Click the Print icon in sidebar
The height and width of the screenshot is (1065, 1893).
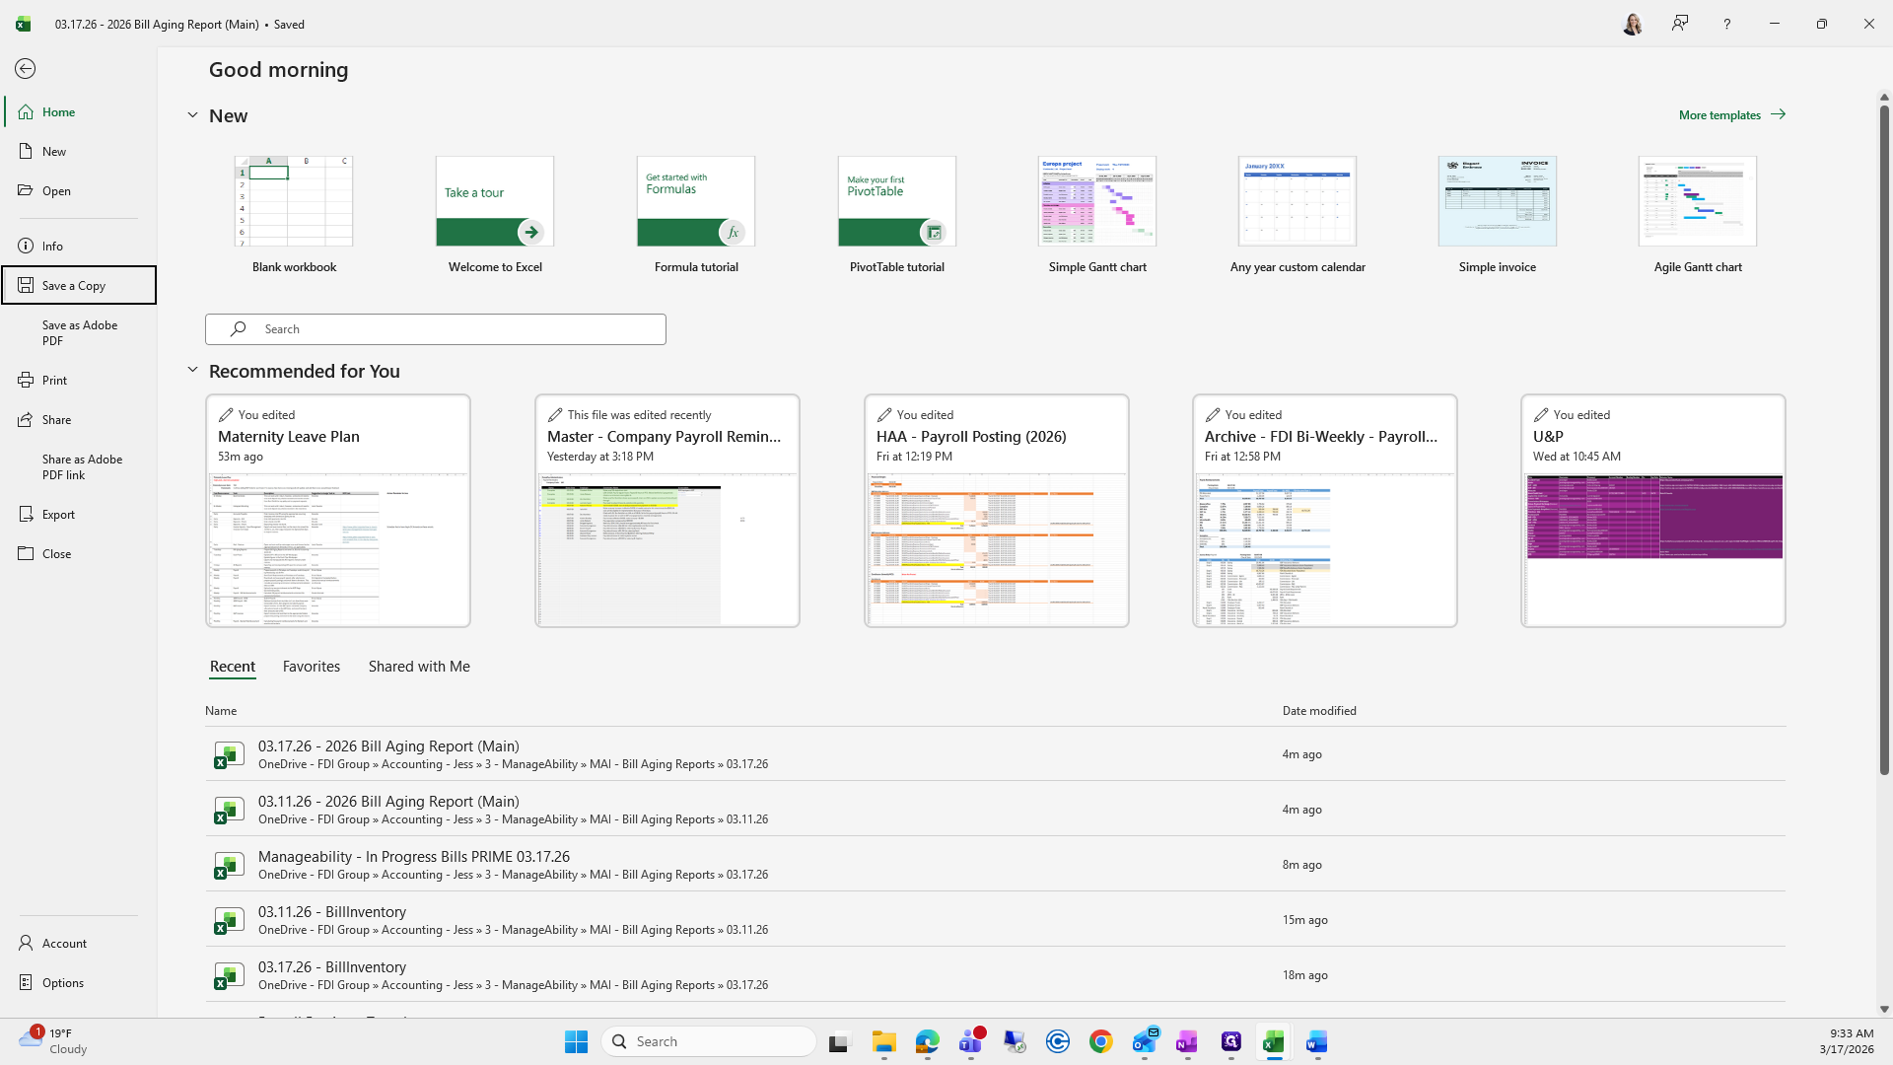(x=26, y=381)
